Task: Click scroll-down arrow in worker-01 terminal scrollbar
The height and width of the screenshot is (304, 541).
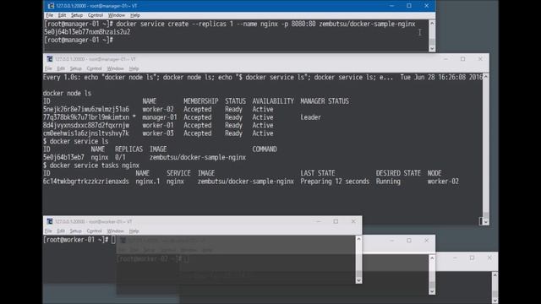Action: coord(358,280)
